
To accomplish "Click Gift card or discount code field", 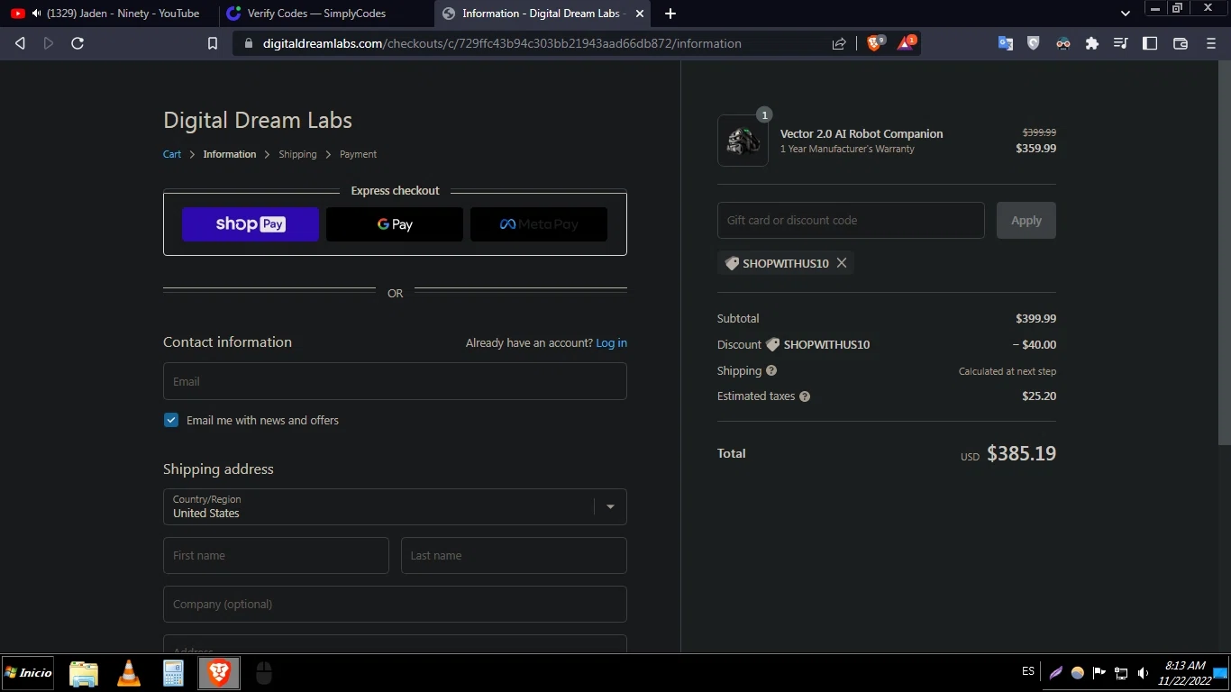I will pyautogui.click(x=851, y=220).
